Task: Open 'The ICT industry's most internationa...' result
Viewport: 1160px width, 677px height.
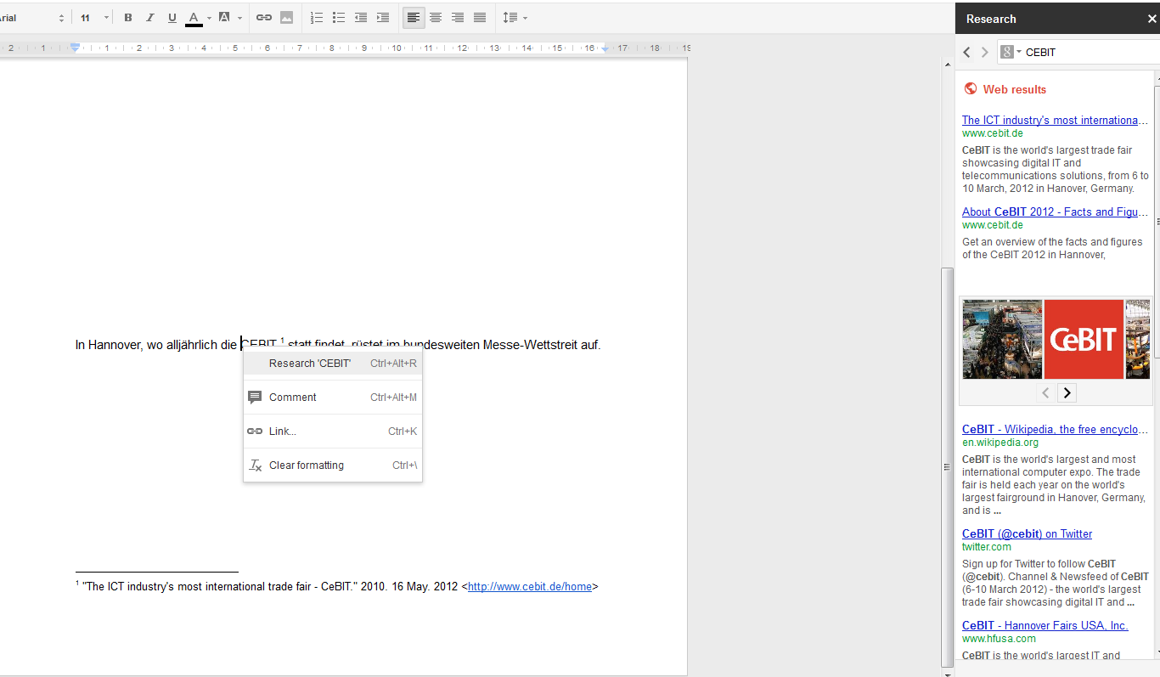Action: (1056, 121)
